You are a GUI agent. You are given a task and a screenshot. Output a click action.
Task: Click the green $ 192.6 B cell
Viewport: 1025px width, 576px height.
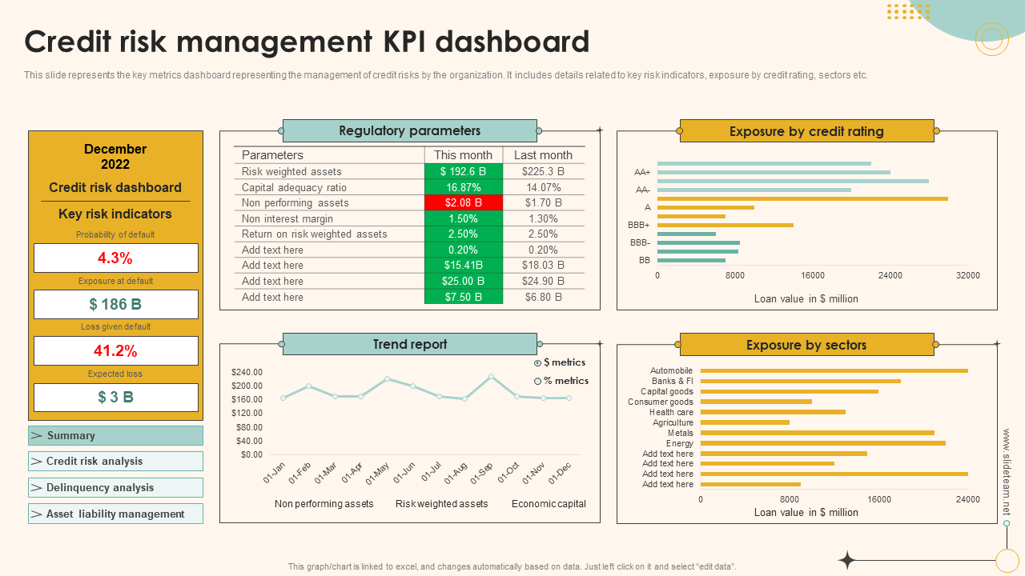click(463, 171)
